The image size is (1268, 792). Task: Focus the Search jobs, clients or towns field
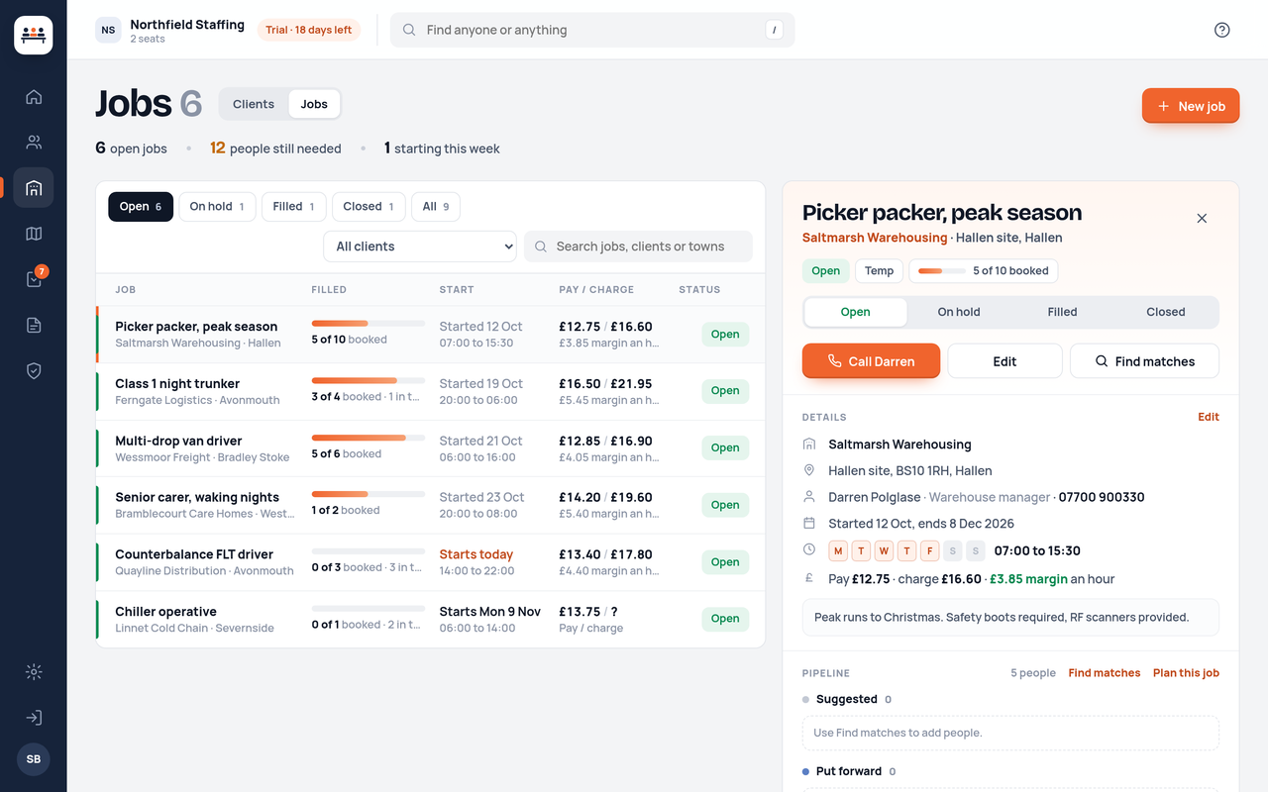638,247
